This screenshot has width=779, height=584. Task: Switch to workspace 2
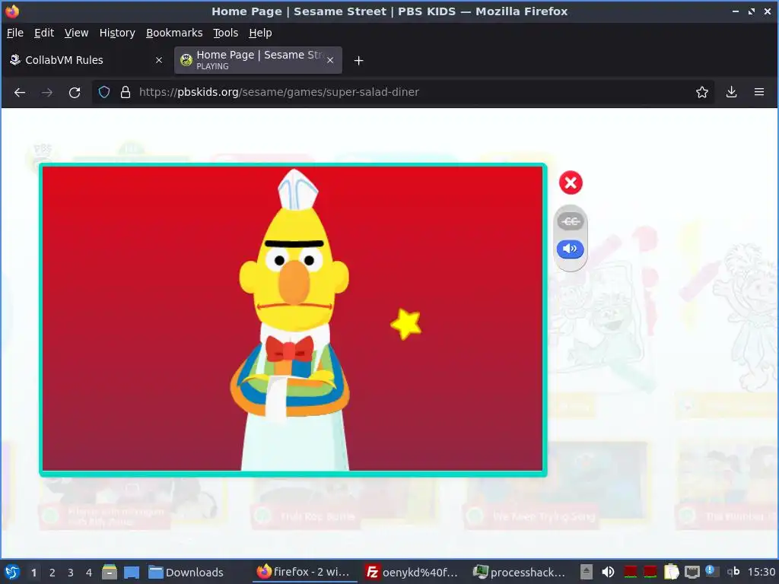pyautogui.click(x=52, y=573)
